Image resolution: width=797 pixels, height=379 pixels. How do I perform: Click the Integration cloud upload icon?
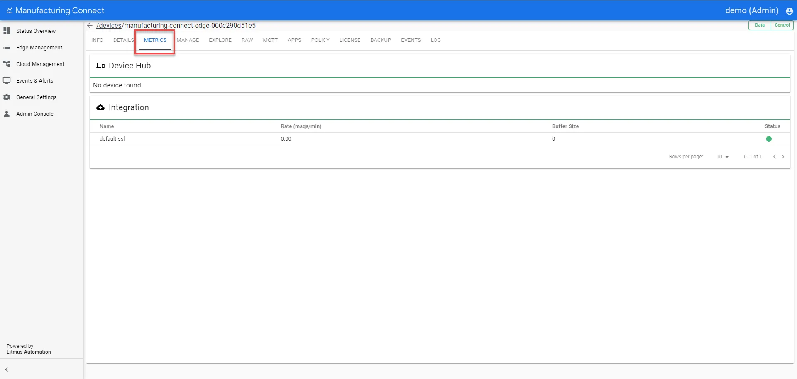point(100,107)
